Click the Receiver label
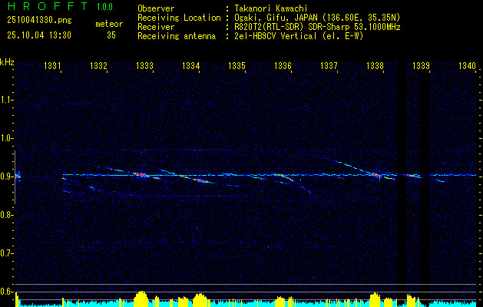Screen dimensions: 483x307 (x=156, y=27)
